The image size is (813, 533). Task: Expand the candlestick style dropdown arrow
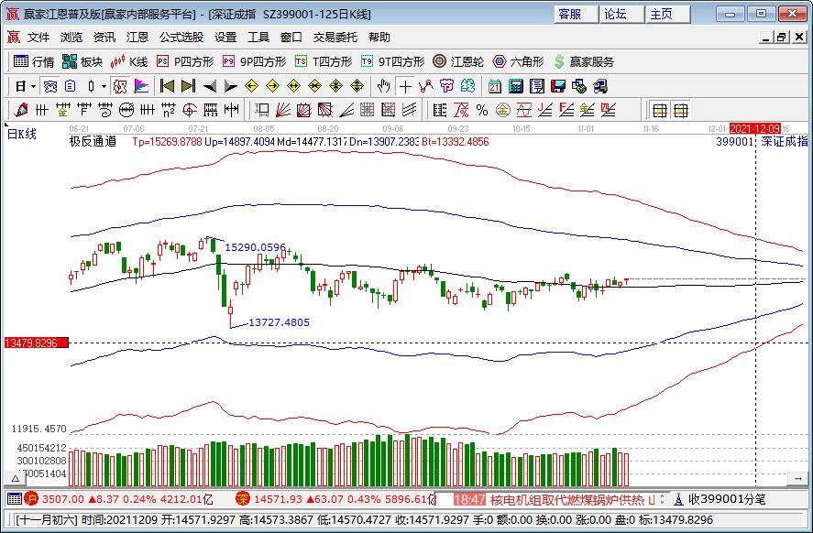(x=104, y=86)
